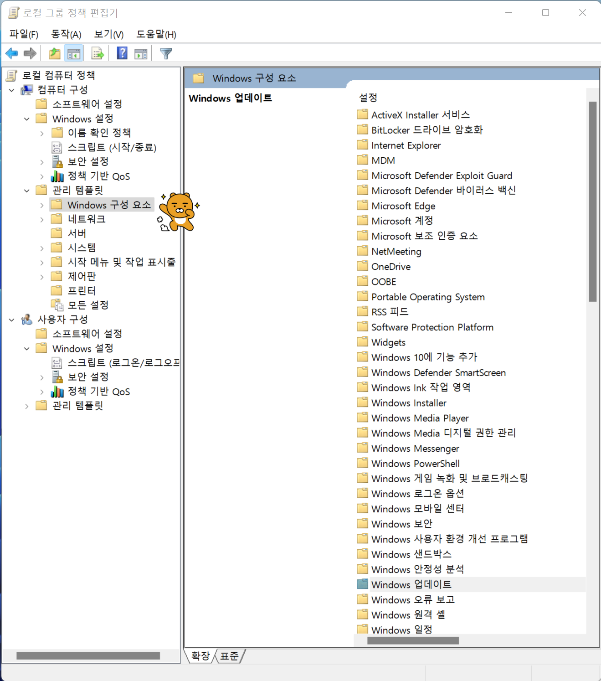Click the 정책 기반 QoS chart icon under 사용자 구성
Viewport: 601px width, 681px height.
(57, 392)
